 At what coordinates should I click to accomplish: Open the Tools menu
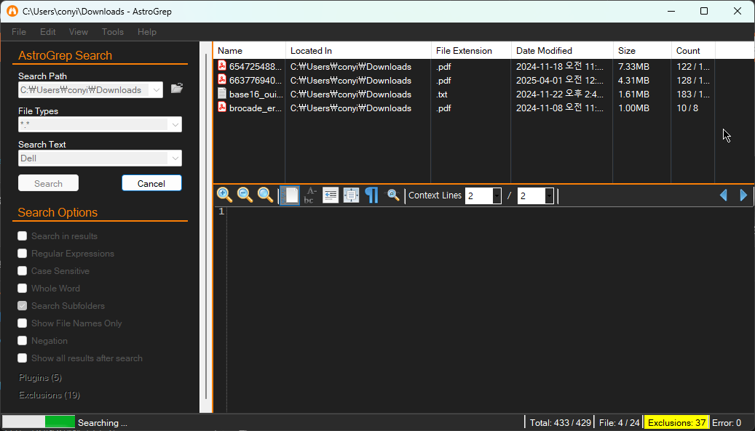[113, 32]
